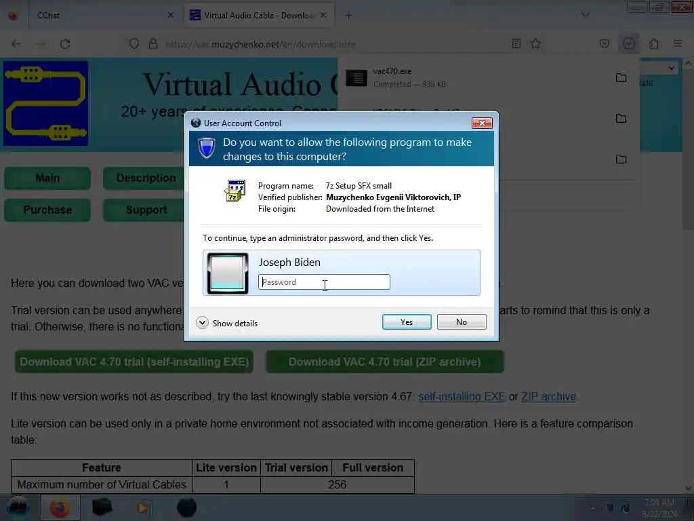The image size is (694, 521).
Task: Click the scrollbar up arrow
Action: [689, 63]
